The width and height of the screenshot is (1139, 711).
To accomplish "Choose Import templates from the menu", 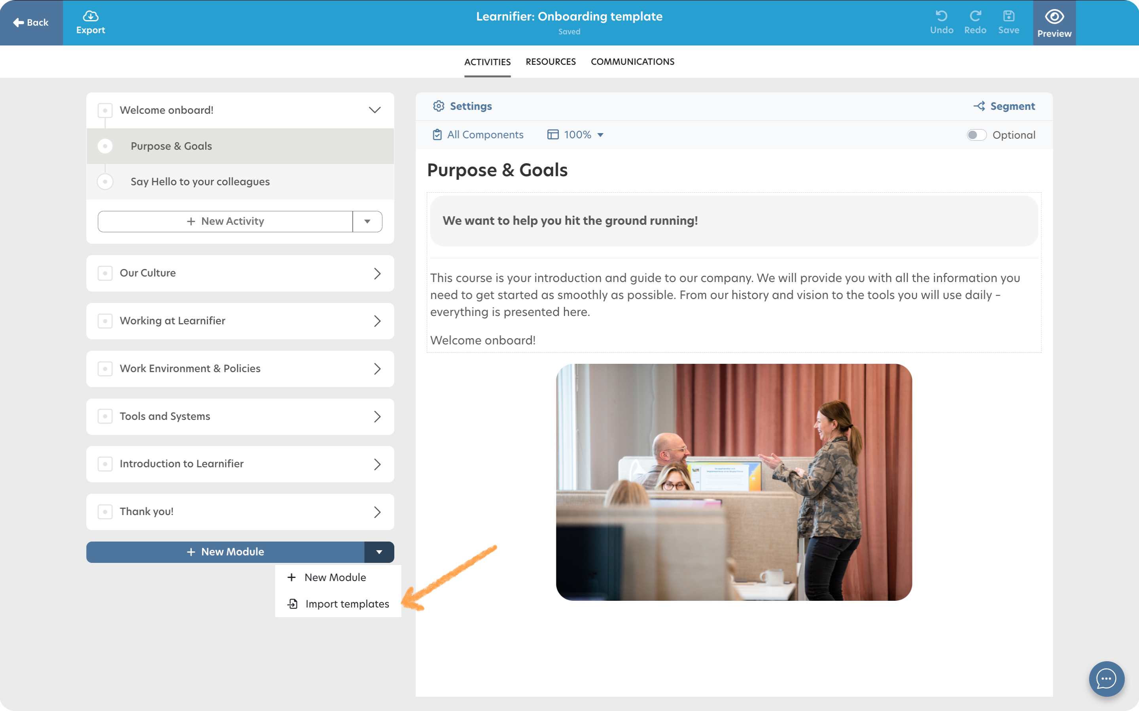I will [x=338, y=604].
